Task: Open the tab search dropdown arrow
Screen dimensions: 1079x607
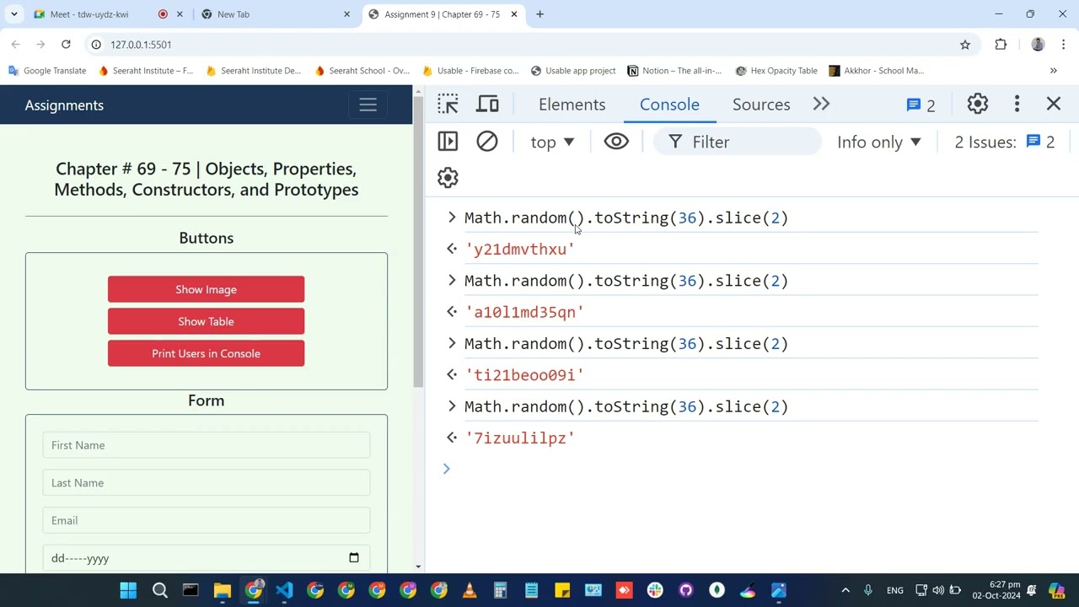Action: (x=13, y=14)
